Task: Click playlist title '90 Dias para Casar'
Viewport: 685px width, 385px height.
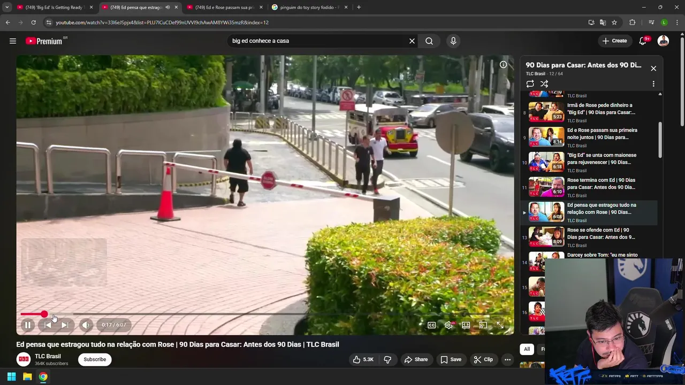Action: 583,65
